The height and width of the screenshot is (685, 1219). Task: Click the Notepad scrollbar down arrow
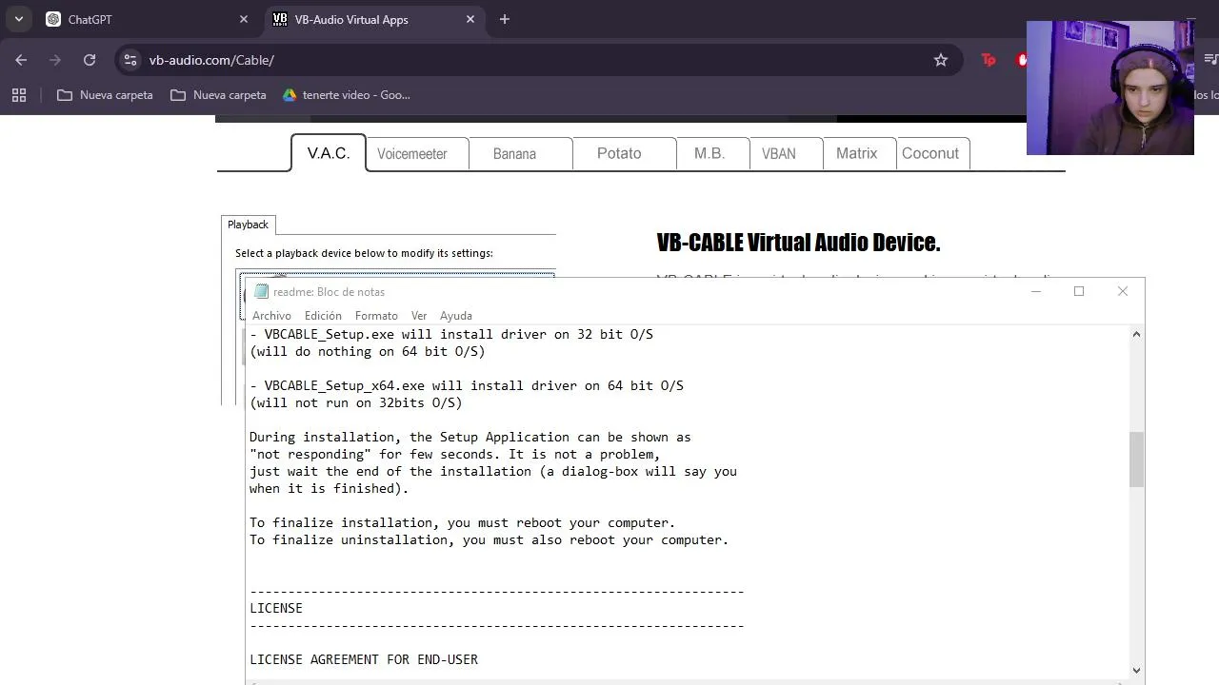pos(1136,670)
